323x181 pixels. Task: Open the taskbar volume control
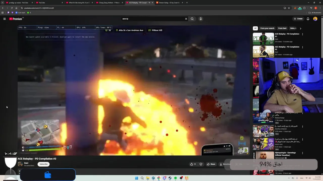coord(310,178)
